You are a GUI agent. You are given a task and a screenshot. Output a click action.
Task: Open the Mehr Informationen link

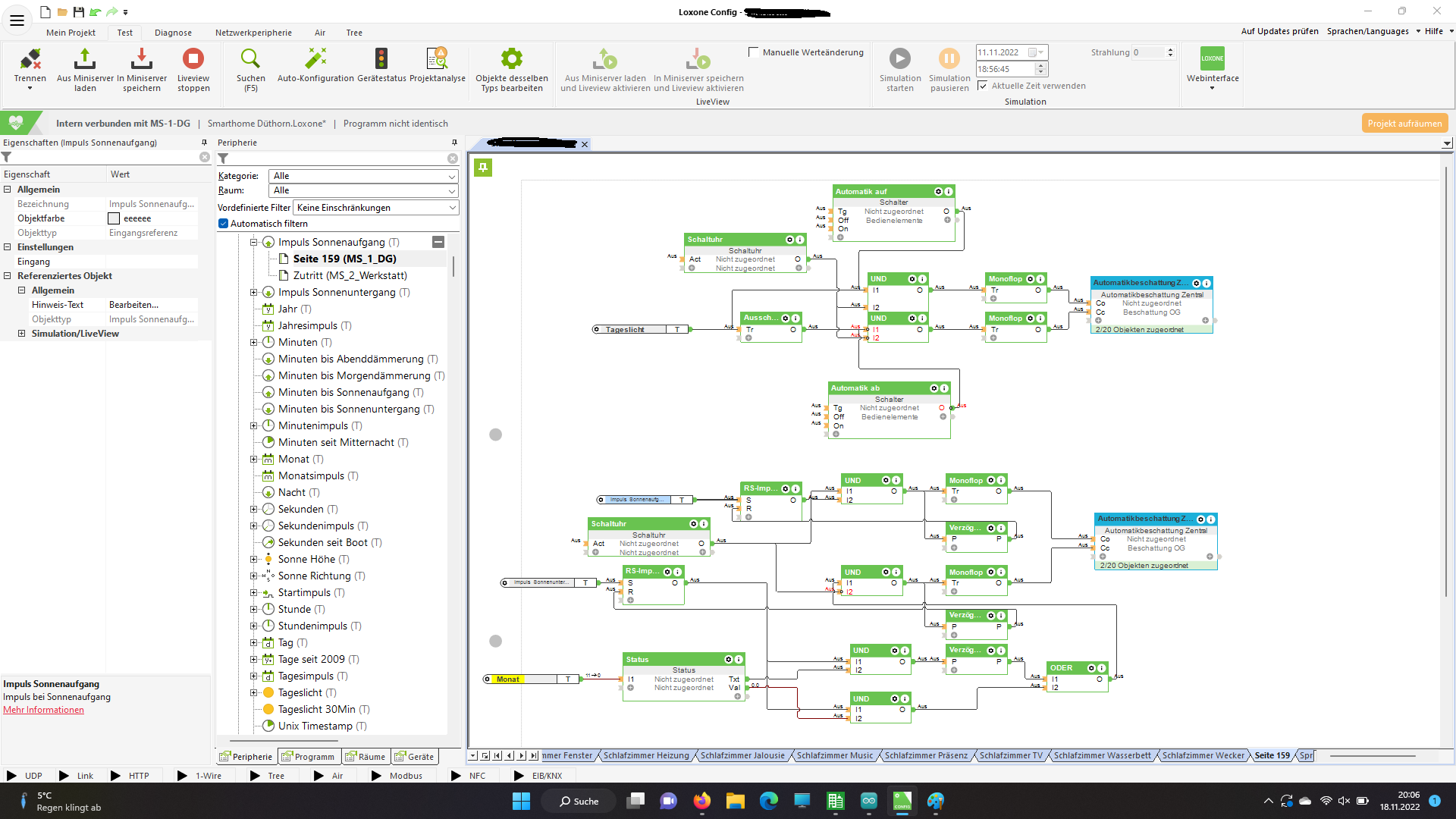click(x=43, y=711)
